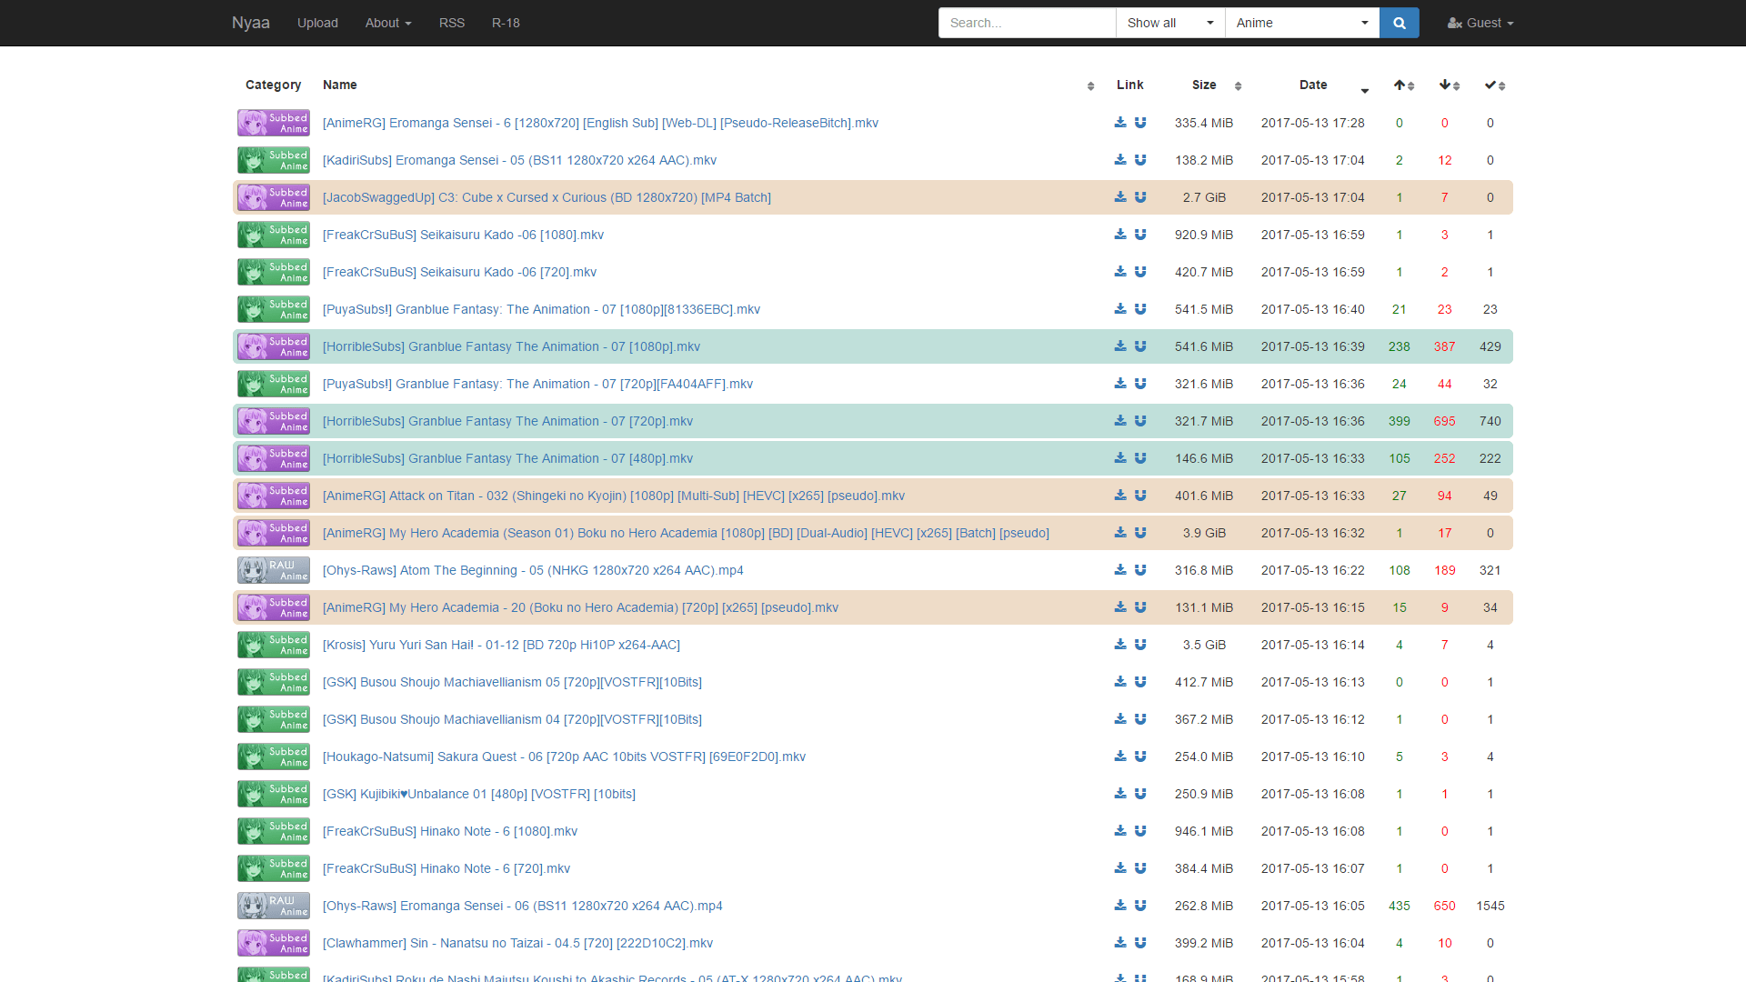Viewport: 1746px width, 982px height.
Task: Open the Anime category dropdown
Action: tap(1301, 23)
